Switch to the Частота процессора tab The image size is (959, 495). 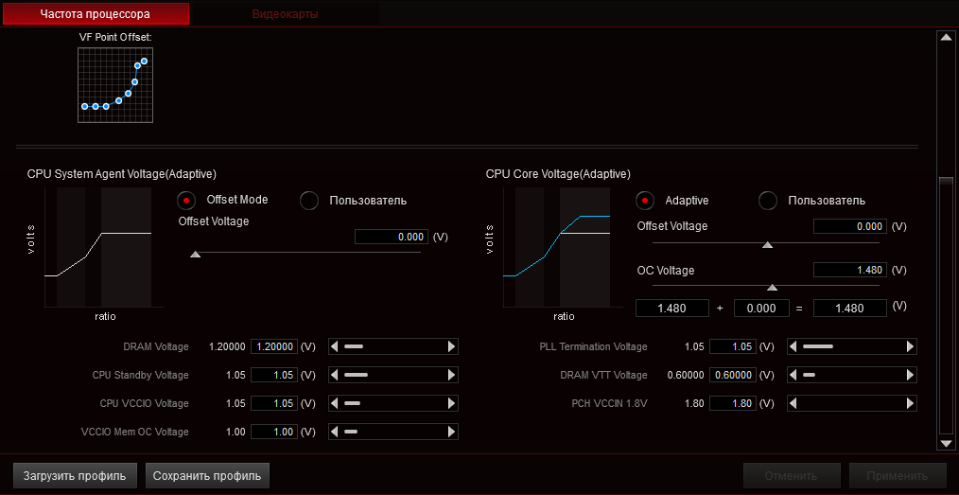point(95,13)
